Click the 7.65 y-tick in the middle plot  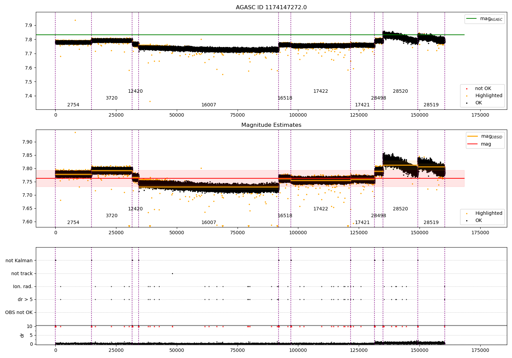pos(27,209)
